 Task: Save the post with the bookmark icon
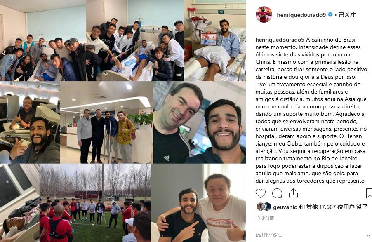(369, 193)
